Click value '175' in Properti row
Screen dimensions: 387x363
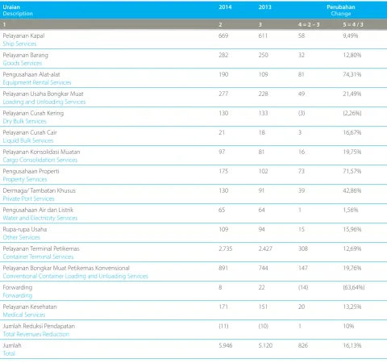(223, 171)
